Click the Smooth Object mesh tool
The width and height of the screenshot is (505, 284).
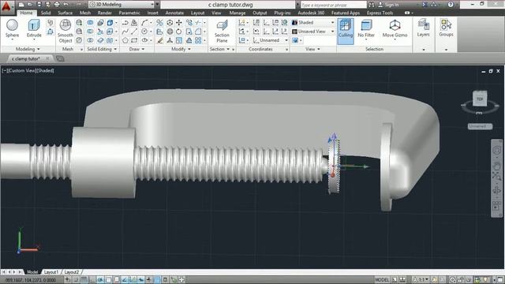click(65, 32)
